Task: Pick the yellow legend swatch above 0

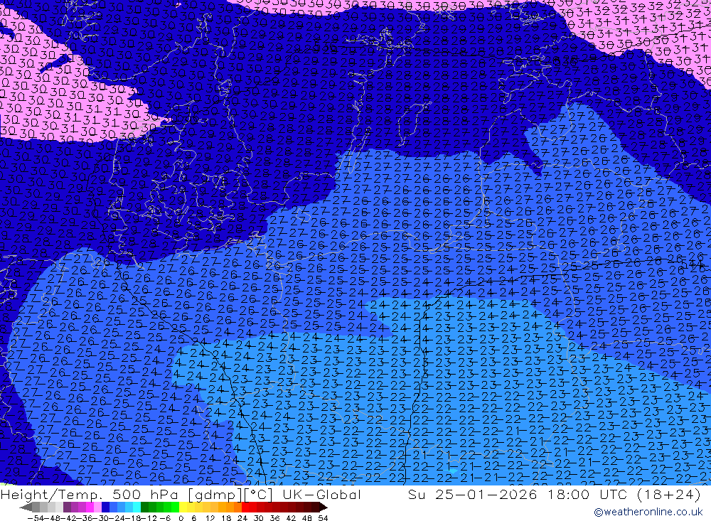Action: (183, 507)
